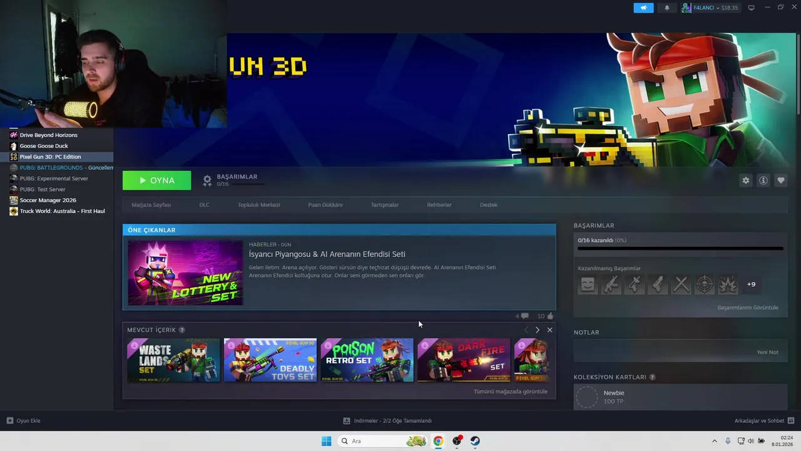Open the announcements megaphone icon
This screenshot has height=451, width=801.
point(643,8)
